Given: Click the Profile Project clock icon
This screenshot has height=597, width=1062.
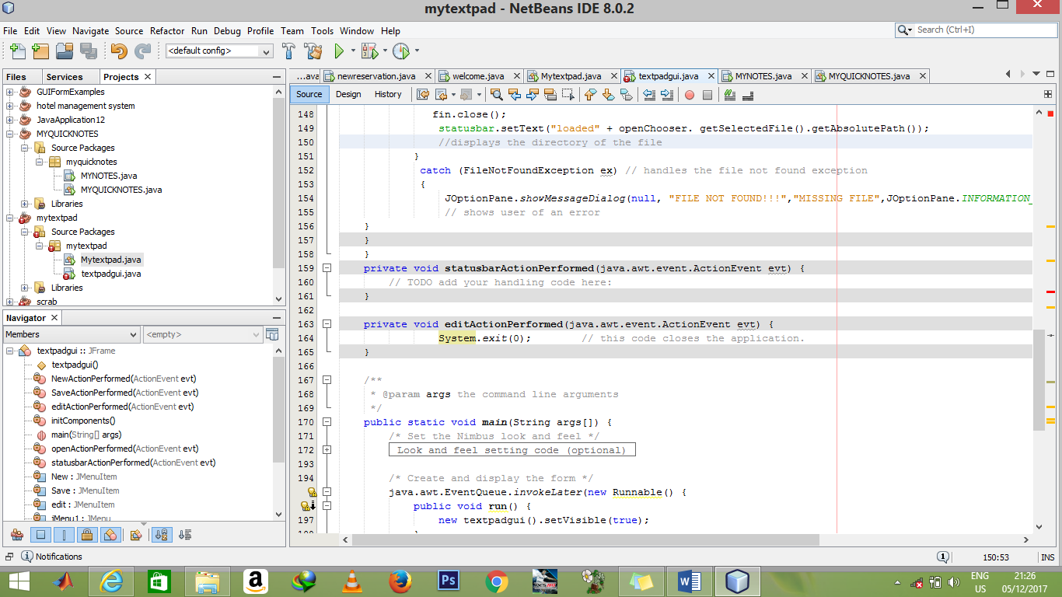Looking at the screenshot, I should (x=400, y=51).
